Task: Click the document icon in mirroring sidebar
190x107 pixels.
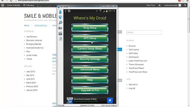Action: click(60, 39)
